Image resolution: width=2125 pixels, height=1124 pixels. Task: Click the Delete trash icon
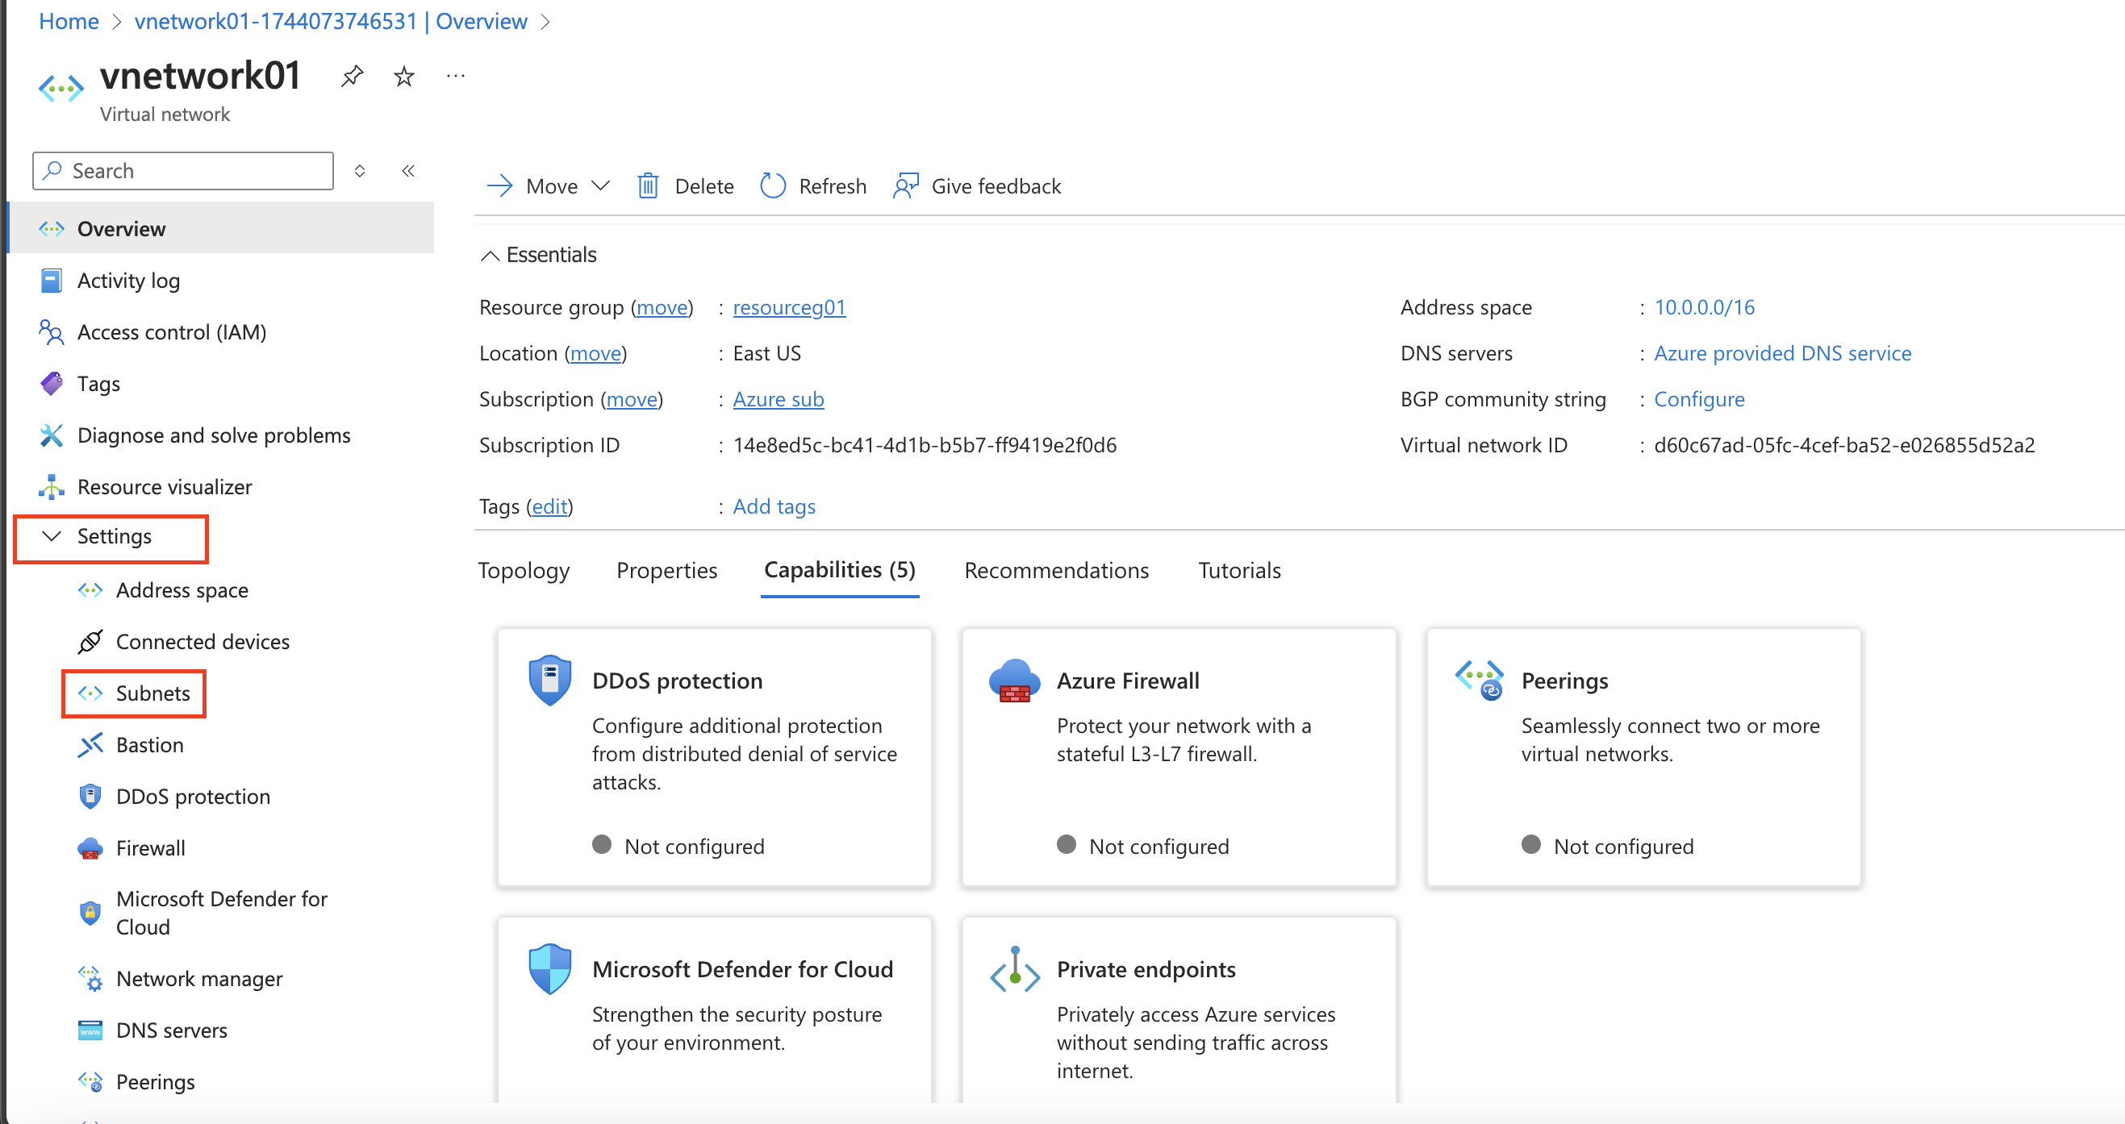click(x=648, y=186)
